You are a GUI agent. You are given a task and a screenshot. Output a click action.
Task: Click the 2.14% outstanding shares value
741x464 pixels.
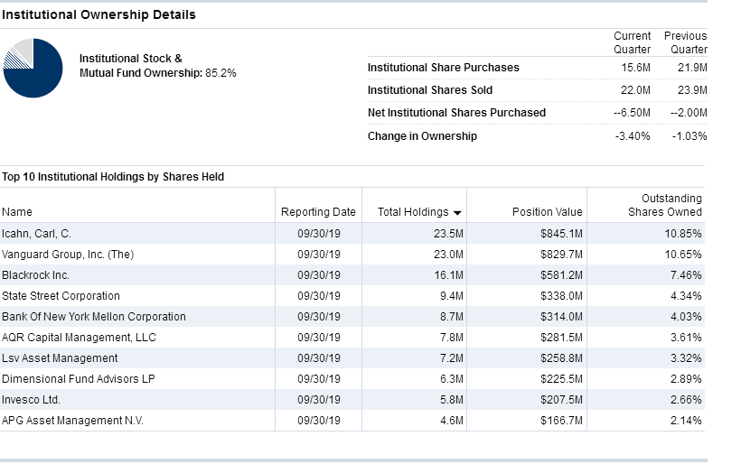coord(686,421)
